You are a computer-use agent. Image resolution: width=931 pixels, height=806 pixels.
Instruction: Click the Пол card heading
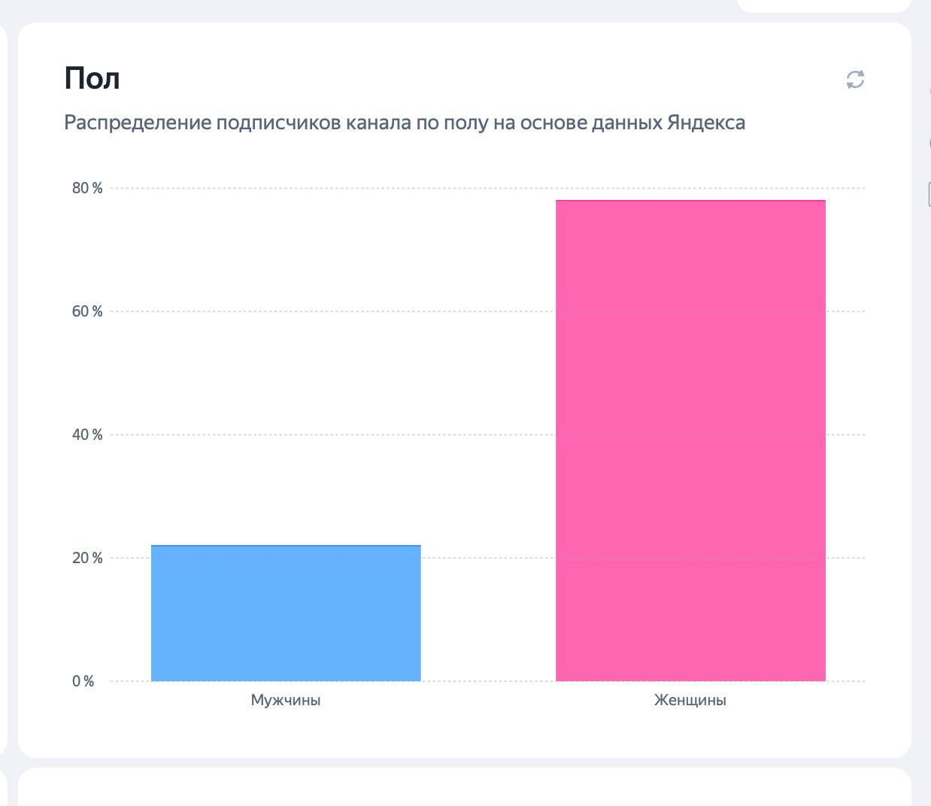(92, 78)
